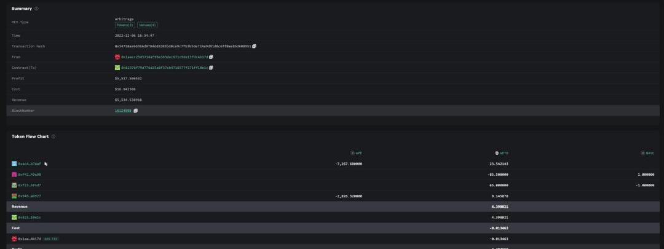Open address 0x945 in token flow
Screen dimensions: 664x249
coord(30,196)
